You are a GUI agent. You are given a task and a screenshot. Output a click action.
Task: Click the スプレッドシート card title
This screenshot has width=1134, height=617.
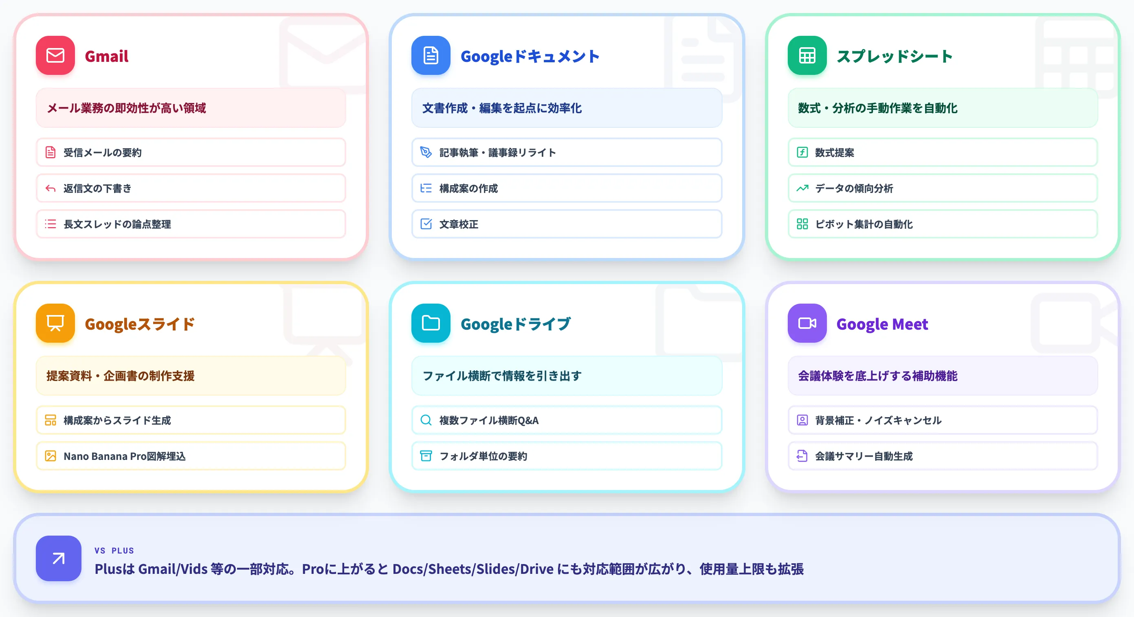[894, 56]
